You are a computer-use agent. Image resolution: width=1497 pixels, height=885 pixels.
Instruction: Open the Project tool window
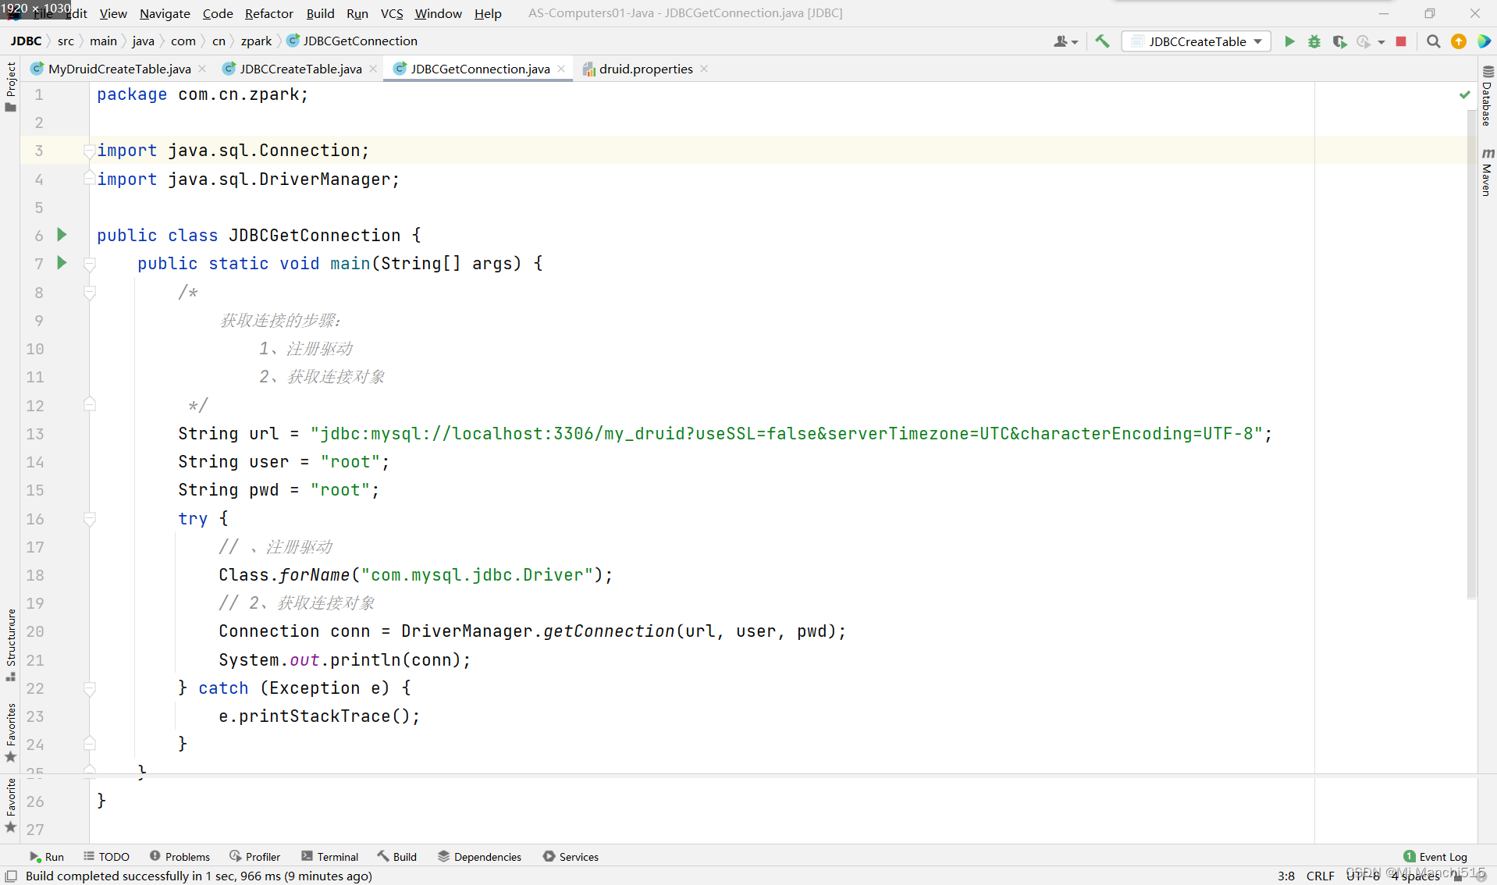coord(10,86)
